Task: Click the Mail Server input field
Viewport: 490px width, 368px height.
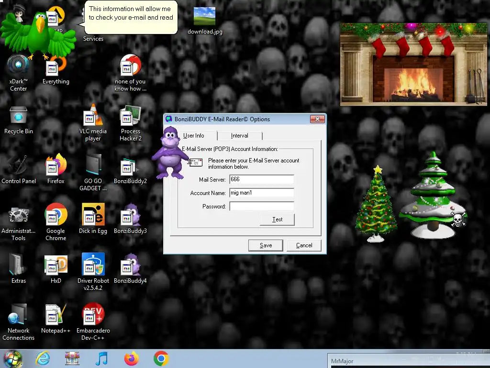Action: point(262,179)
